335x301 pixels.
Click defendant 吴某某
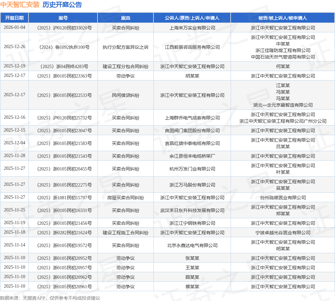283,188
